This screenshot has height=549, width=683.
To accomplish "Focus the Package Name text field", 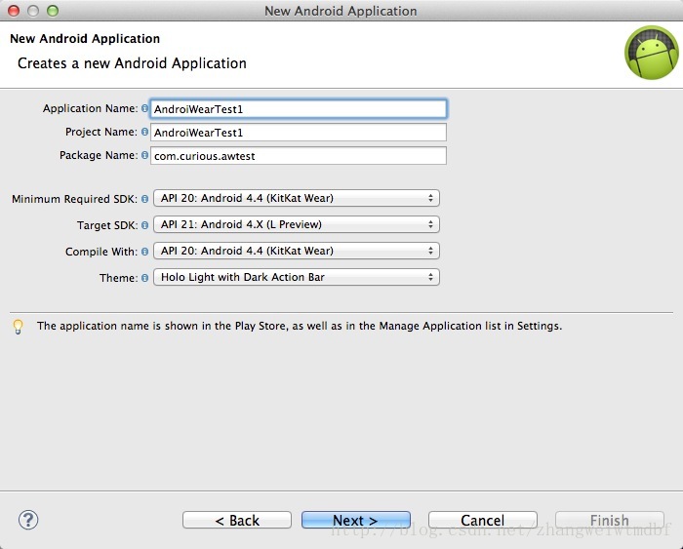I will pos(299,155).
